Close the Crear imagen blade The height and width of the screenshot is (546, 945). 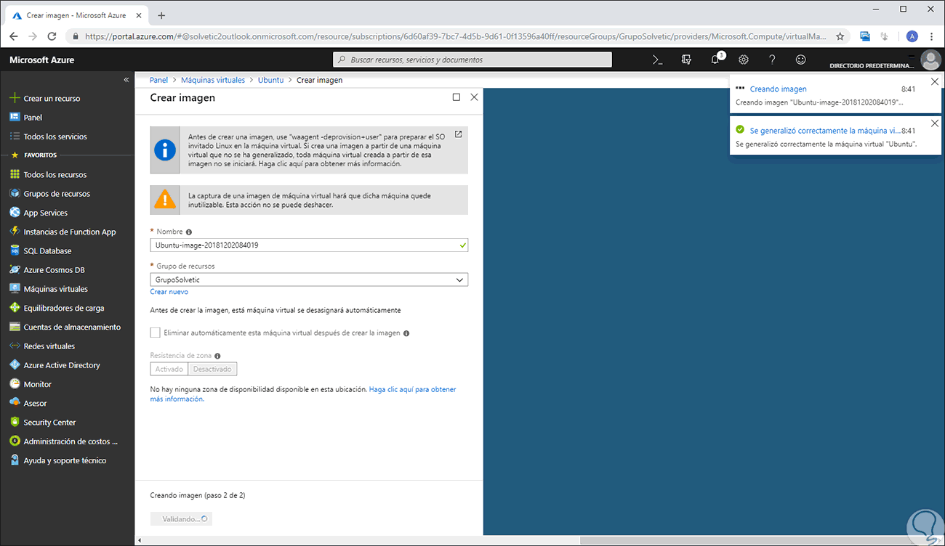[x=475, y=97]
